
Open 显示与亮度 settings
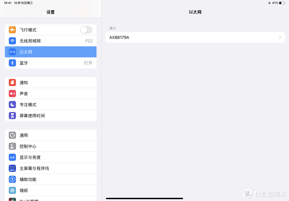coord(51,157)
